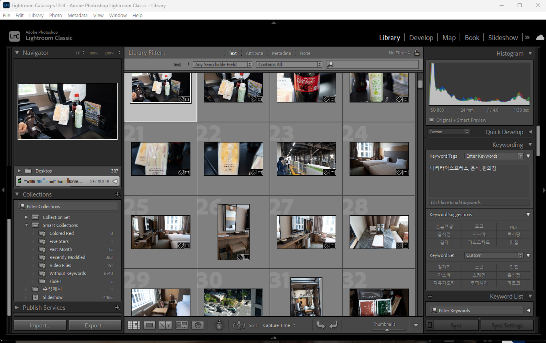Viewport: 546px width, 343px height.
Task: Open No Filter preset dropdown
Action: click(x=399, y=53)
